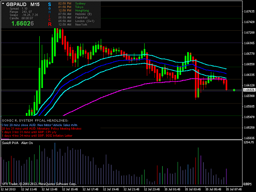This screenshot has height=192, width=256.
Task: Click the 12 Jul 23:45 time label
Action: click(152, 190)
